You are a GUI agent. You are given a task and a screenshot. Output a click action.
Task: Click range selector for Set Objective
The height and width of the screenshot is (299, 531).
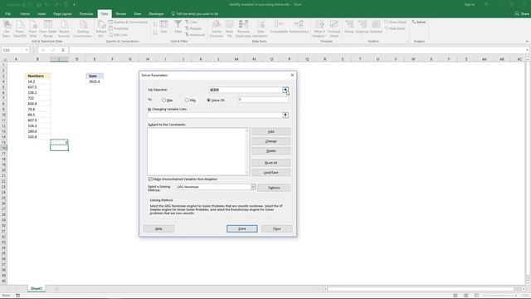(x=285, y=90)
